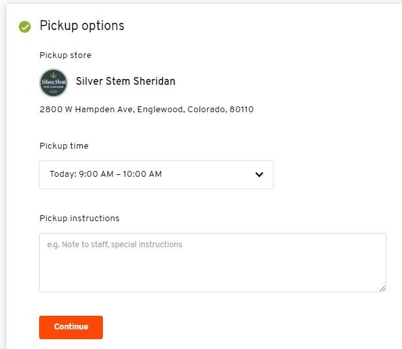Image resolution: width=402 pixels, height=349 pixels.
Task: Focus the Pickup instructions text area
Action: point(212,262)
